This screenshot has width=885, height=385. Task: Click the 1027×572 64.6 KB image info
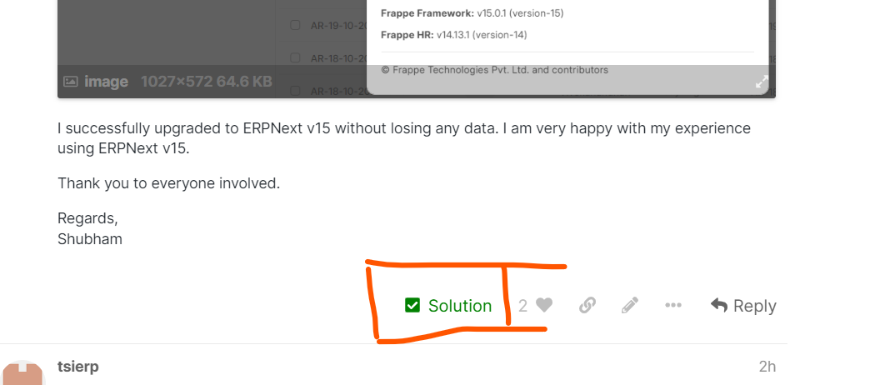(x=206, y=82)
